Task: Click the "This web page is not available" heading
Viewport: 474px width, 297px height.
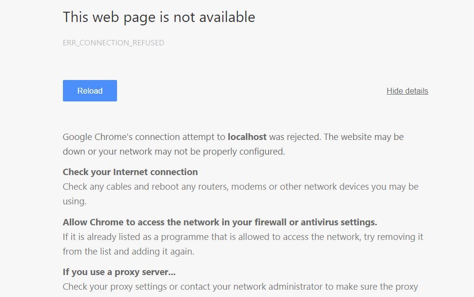Action: click(159, 17)
